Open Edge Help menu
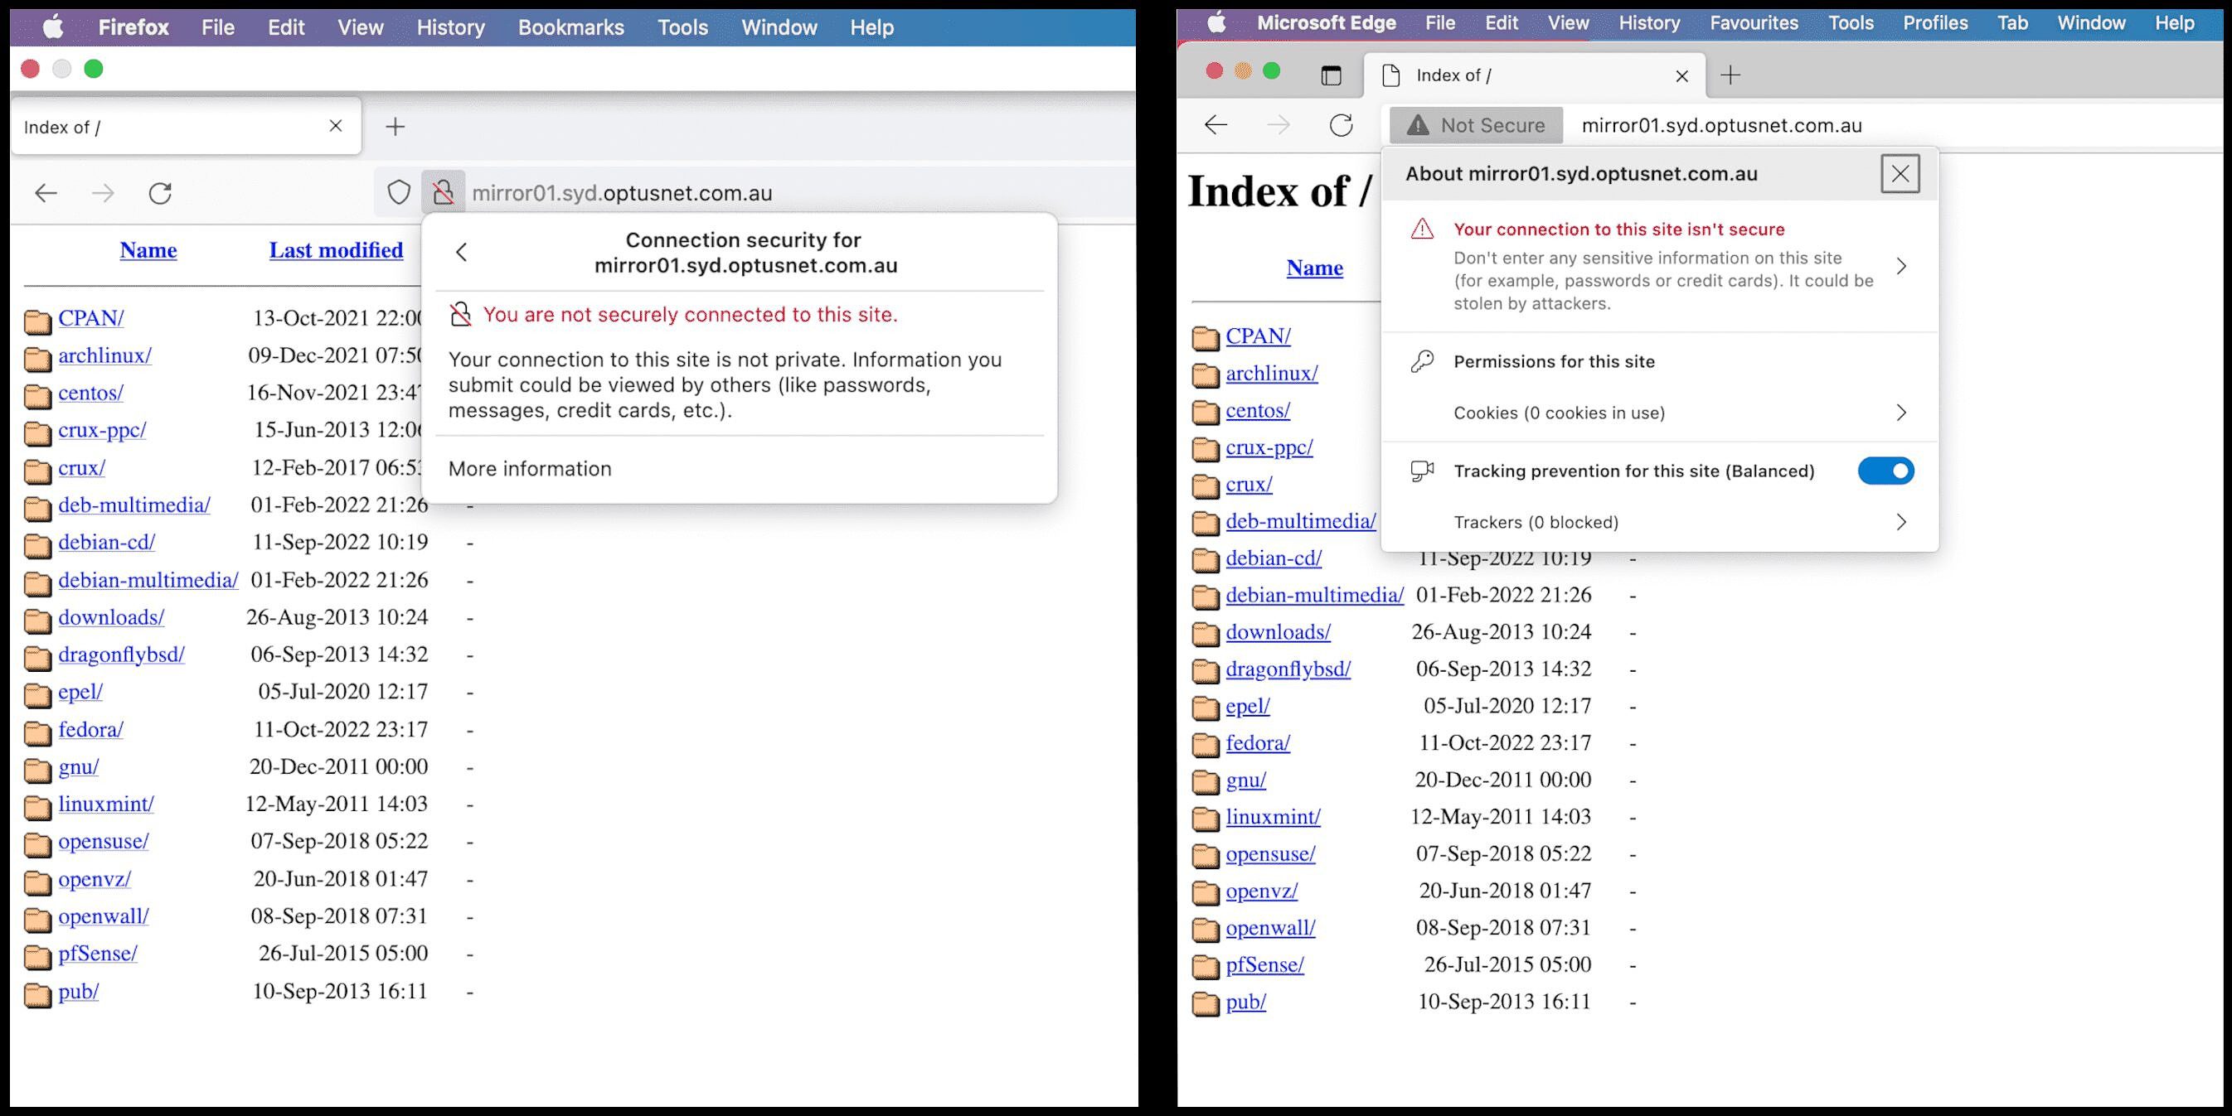This screenshot has height=1116, width=2232. pos(2174,23)
